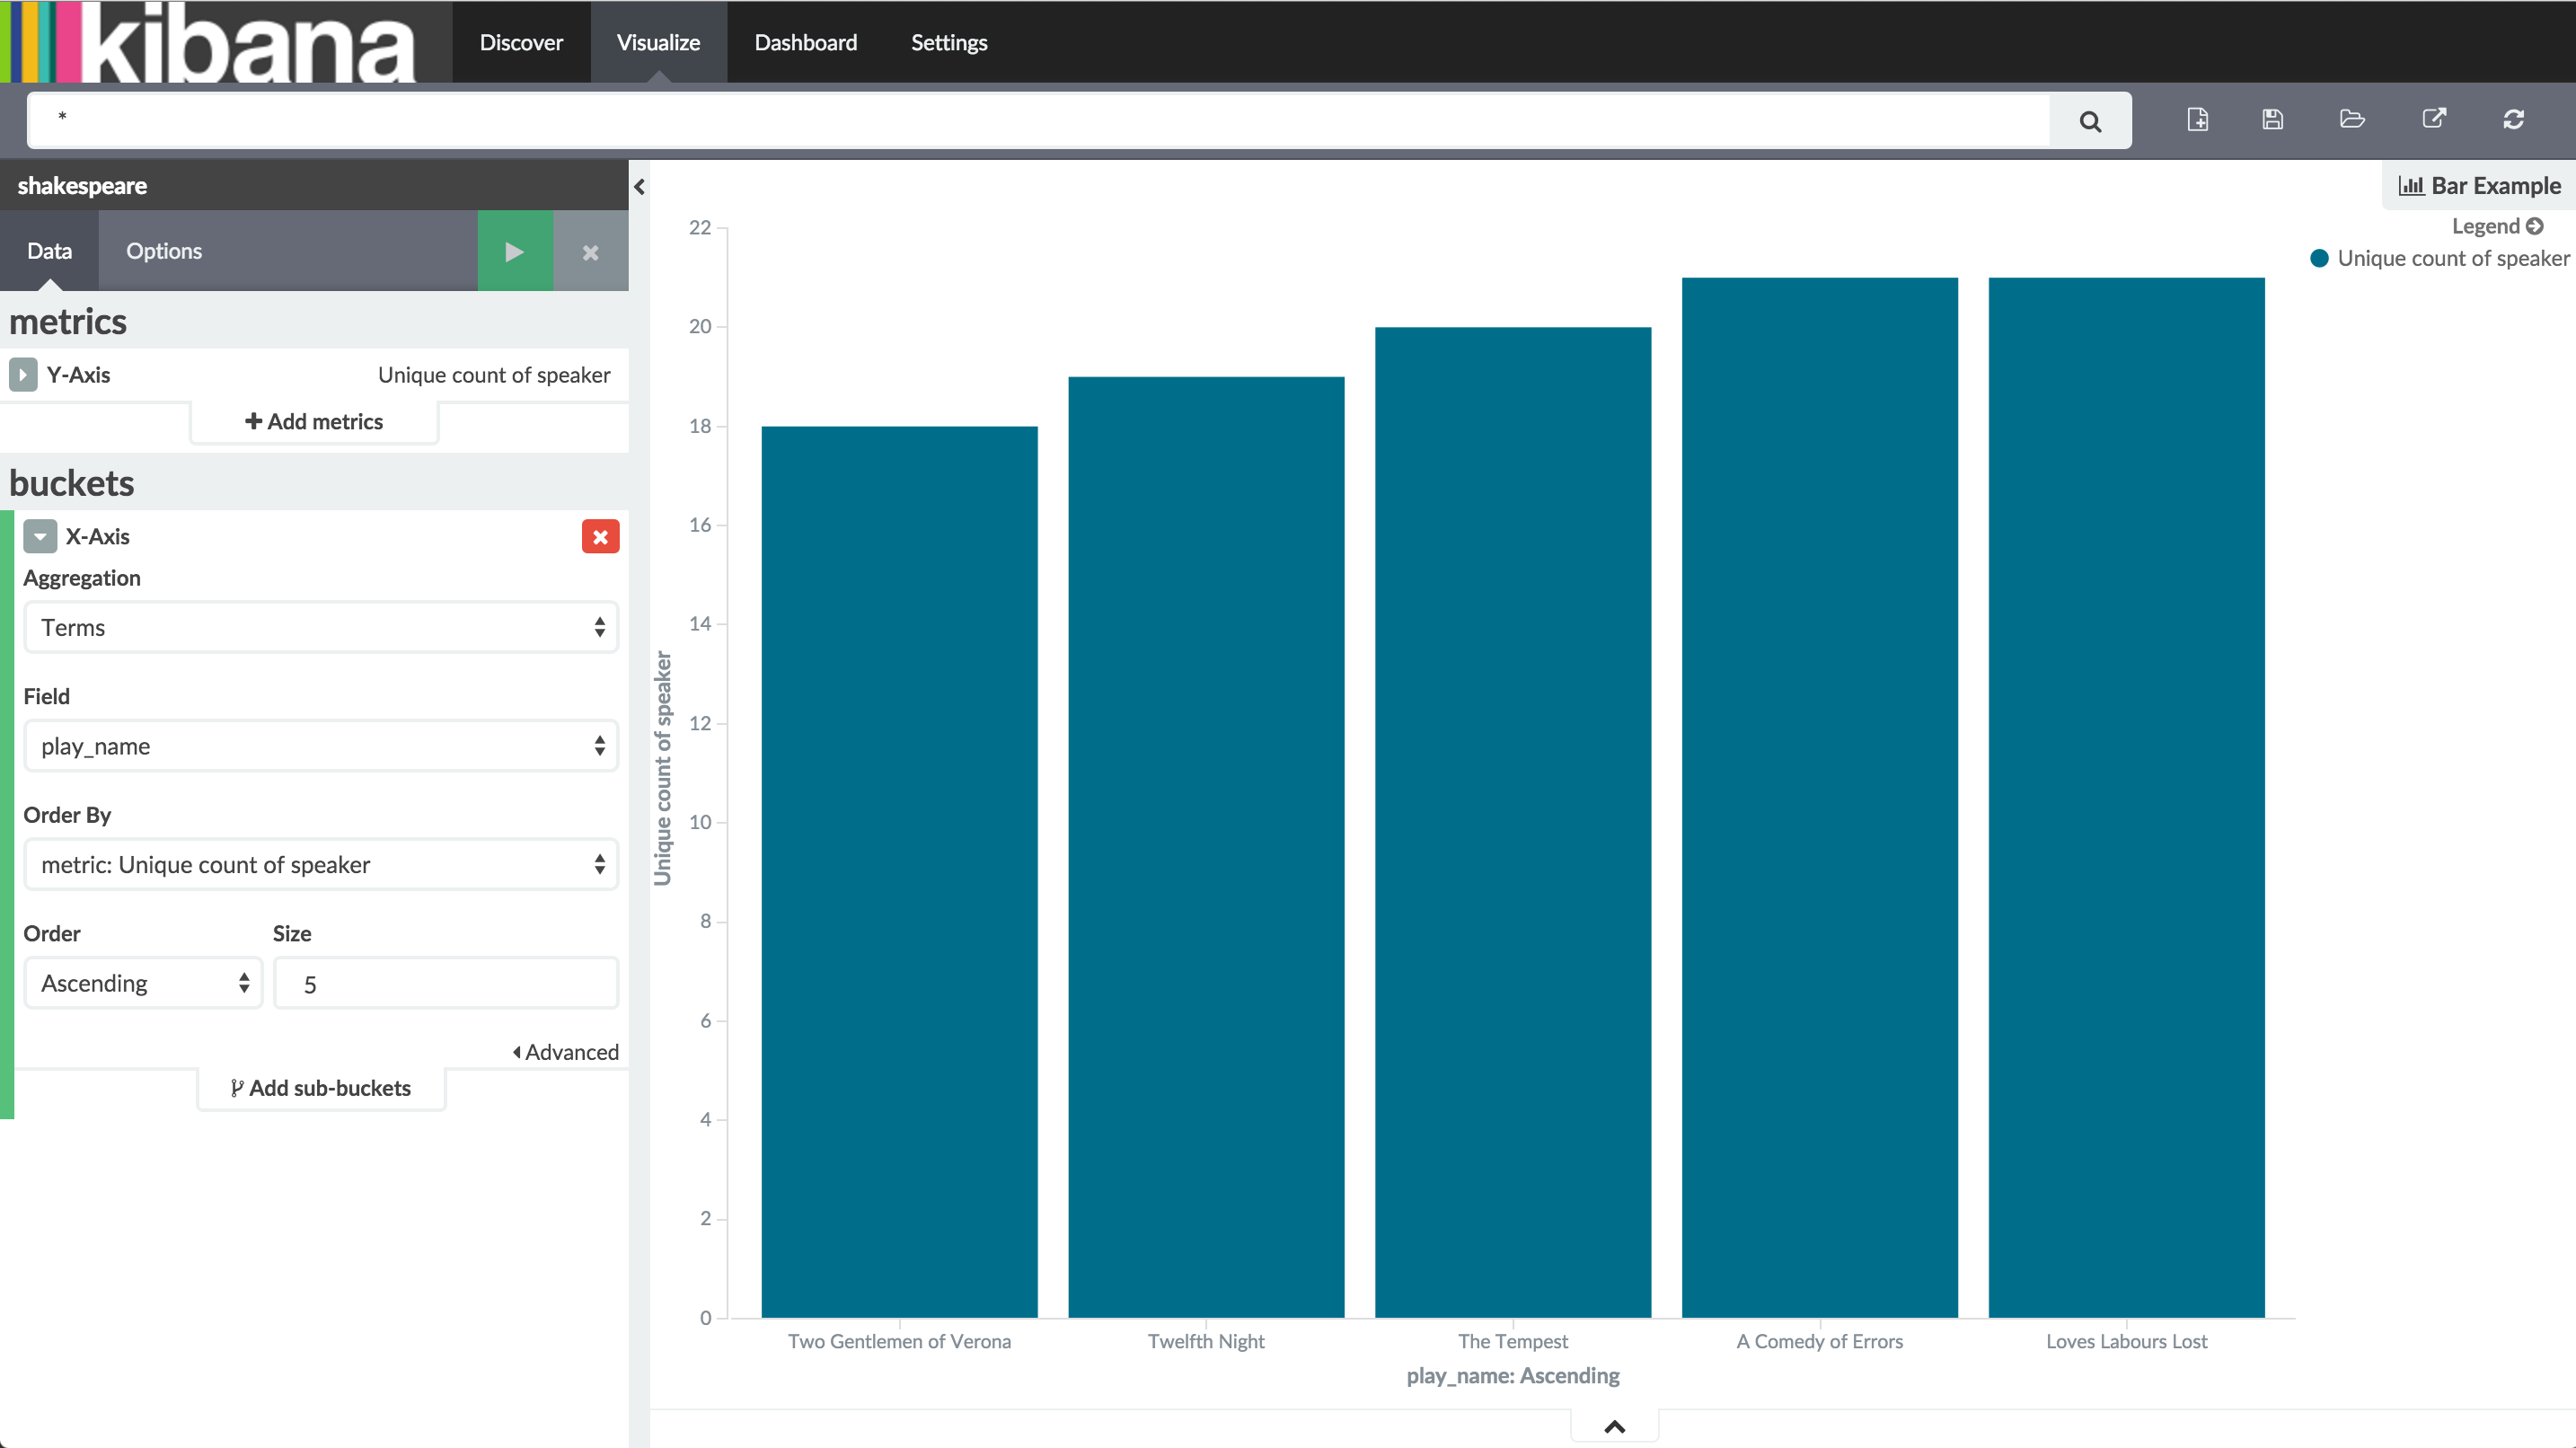The width and height of the screenshot is (2576, 1448).
Task: Open the Aggregation dropdown showing Terms
Action: 320,627
